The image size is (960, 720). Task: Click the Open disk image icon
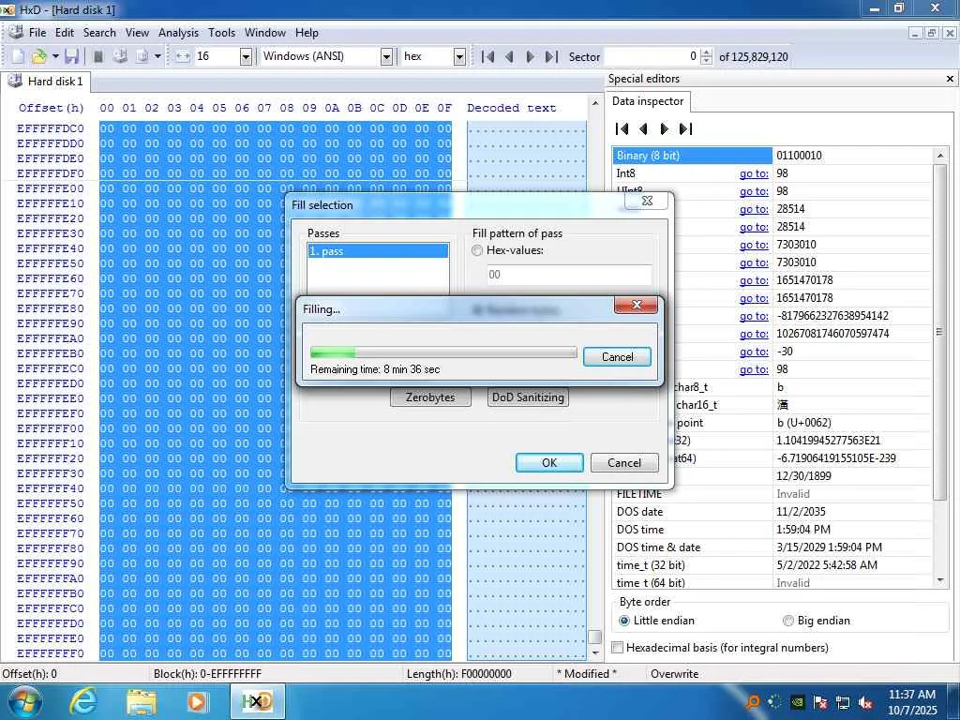point(142,56)
